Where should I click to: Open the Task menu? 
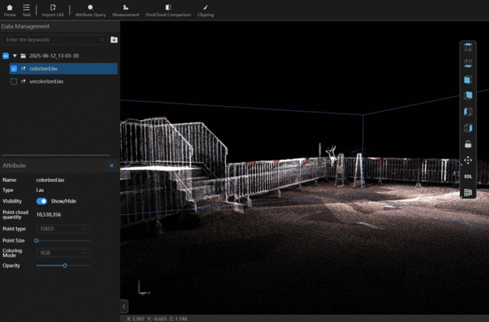tap(27, 10)
